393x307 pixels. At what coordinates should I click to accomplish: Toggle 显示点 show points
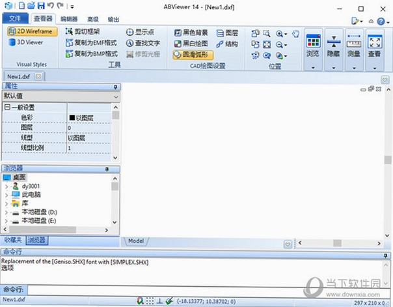140,32
